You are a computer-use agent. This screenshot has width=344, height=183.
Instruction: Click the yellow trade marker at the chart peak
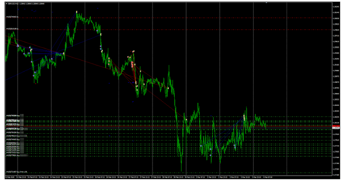[x=76, y=12]
